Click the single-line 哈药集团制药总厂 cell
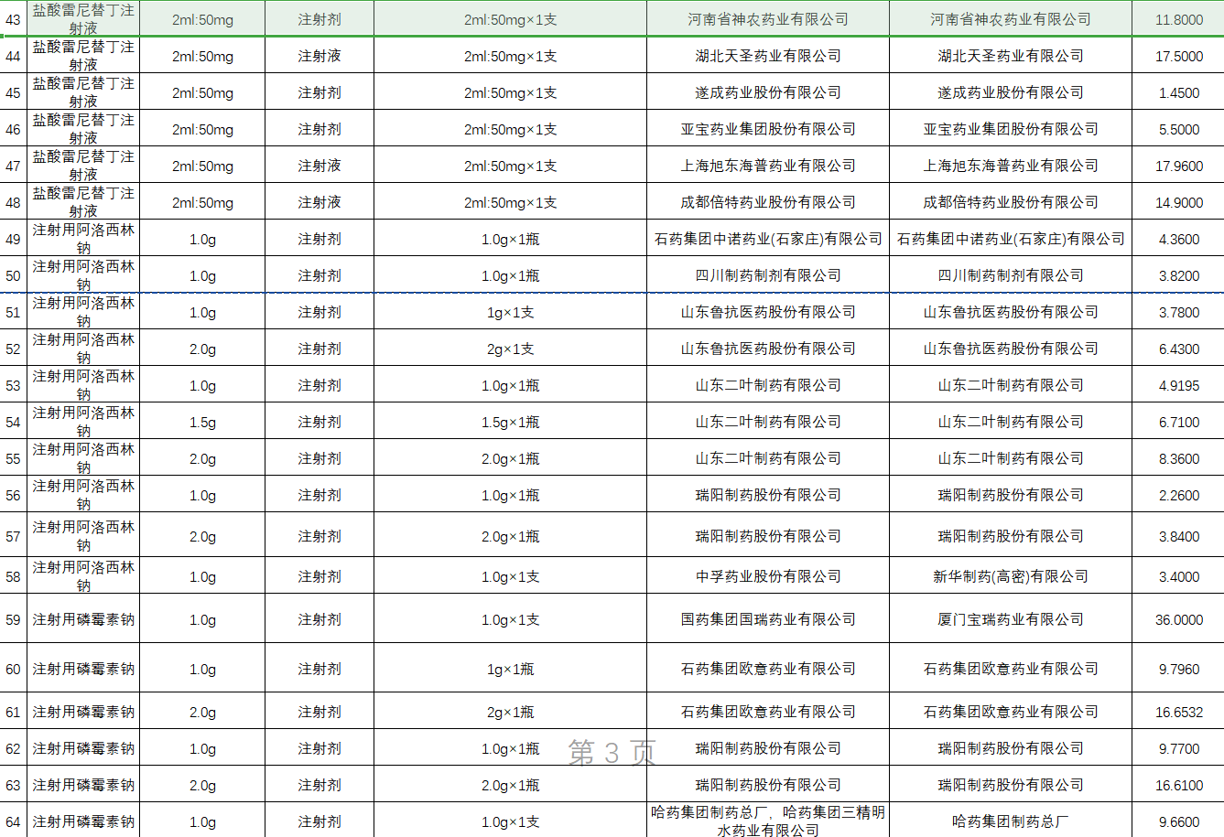 (x=1011, y=821)
